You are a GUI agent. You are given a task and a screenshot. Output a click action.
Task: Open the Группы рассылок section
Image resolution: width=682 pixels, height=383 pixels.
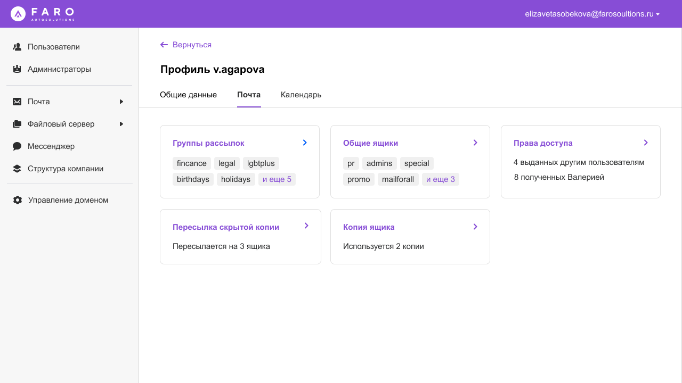click(208, 143)
